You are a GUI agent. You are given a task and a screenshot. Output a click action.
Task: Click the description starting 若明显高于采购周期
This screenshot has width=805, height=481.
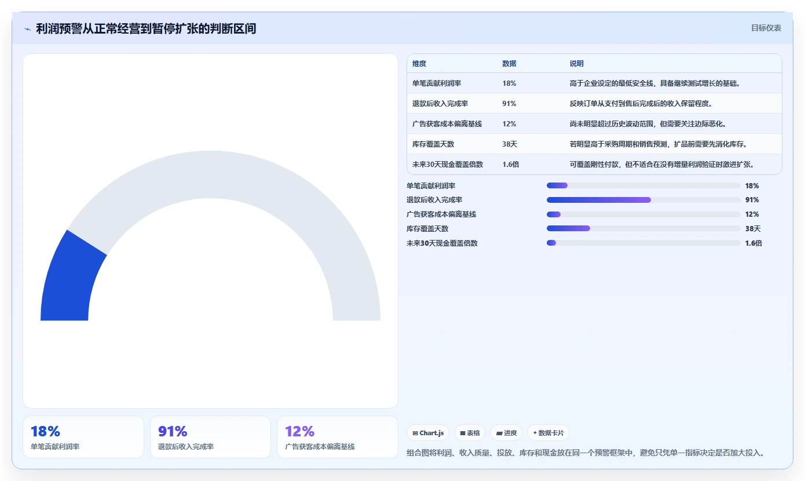click(658, 144)
